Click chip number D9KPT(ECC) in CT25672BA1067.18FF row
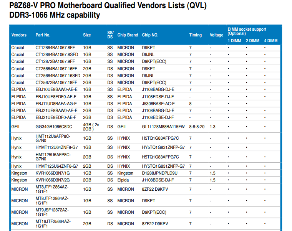The image size is (292, 231). 154,82
